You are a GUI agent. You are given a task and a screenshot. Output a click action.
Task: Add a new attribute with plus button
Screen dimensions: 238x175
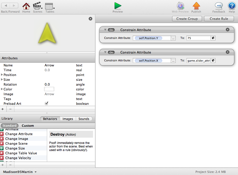[3, 109]
